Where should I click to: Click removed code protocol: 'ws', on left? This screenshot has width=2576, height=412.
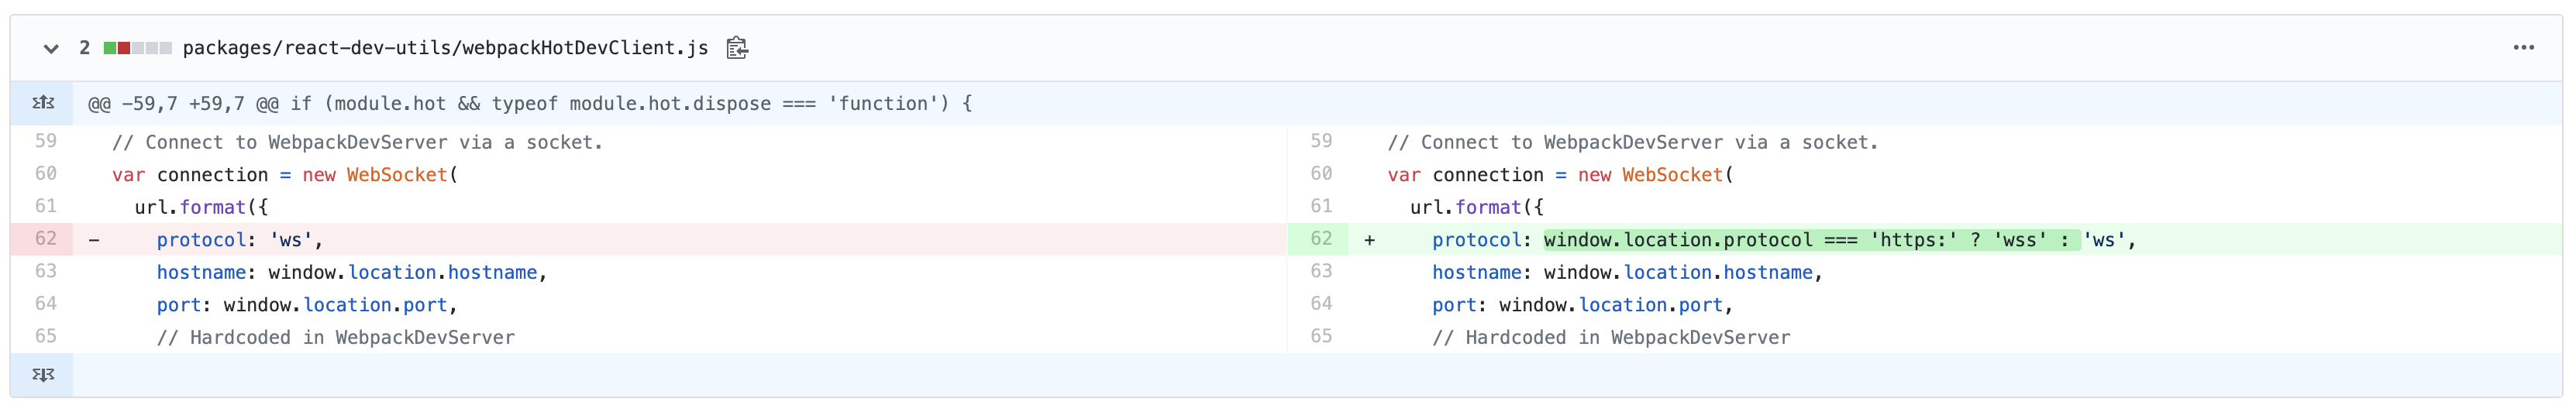point(240,240)
